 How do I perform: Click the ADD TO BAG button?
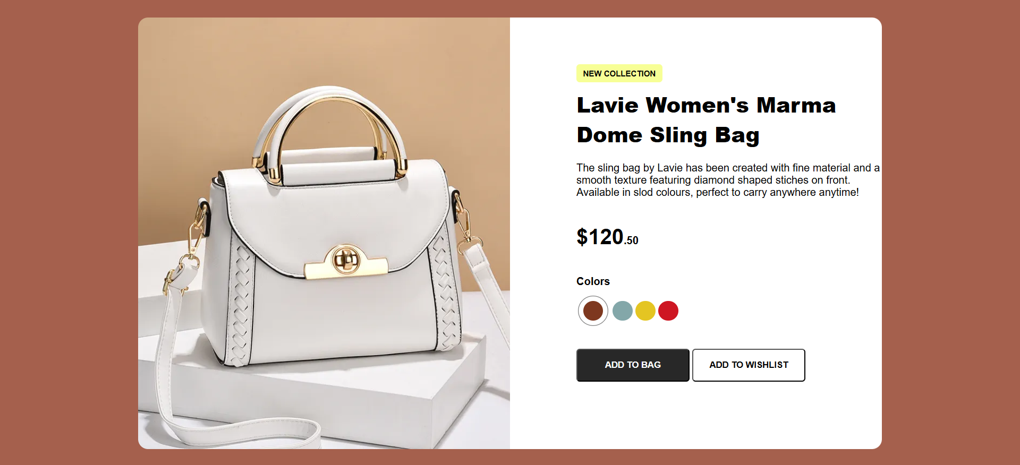pyautogui.click(x=633, y=365)
